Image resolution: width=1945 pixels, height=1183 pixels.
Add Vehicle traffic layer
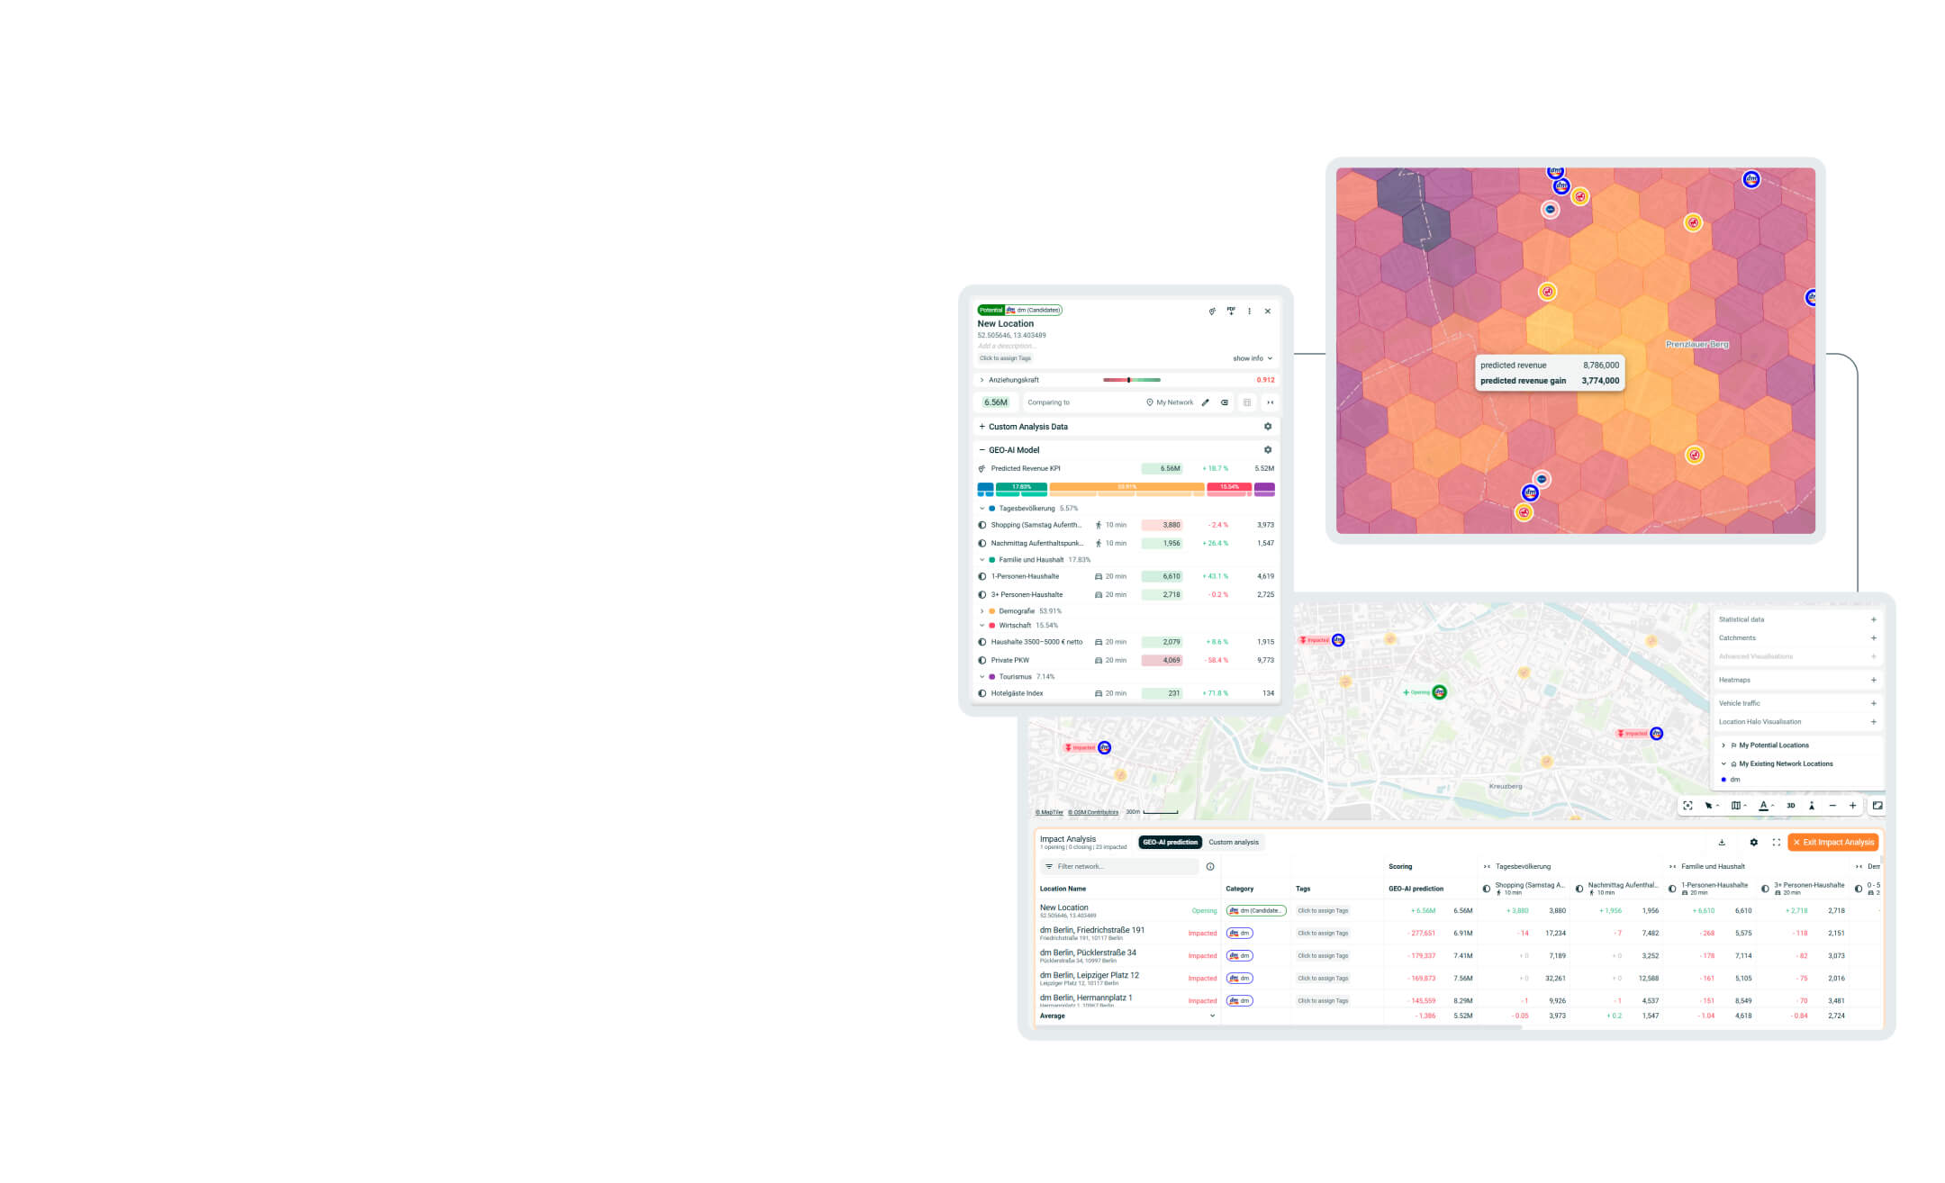(1874, 703)
